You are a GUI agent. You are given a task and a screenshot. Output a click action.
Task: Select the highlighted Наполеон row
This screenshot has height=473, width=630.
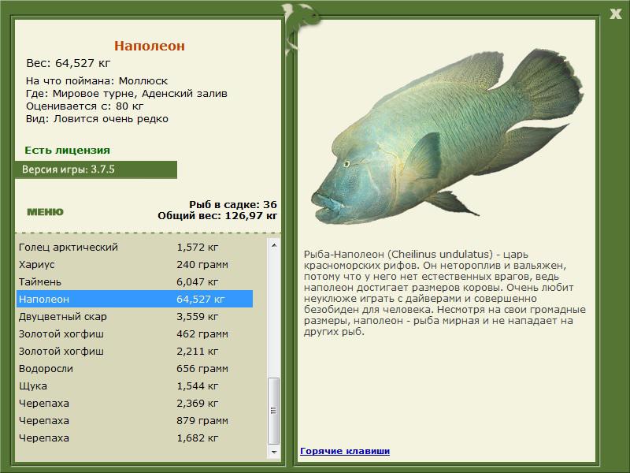tap(134, 300)
